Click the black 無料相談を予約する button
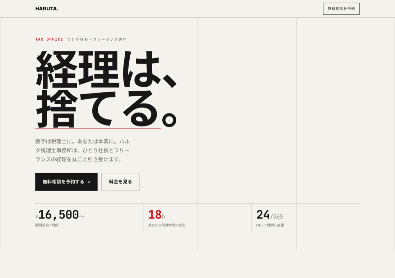Viewport: 395px width, 278px height. click(x=66, y=182)
